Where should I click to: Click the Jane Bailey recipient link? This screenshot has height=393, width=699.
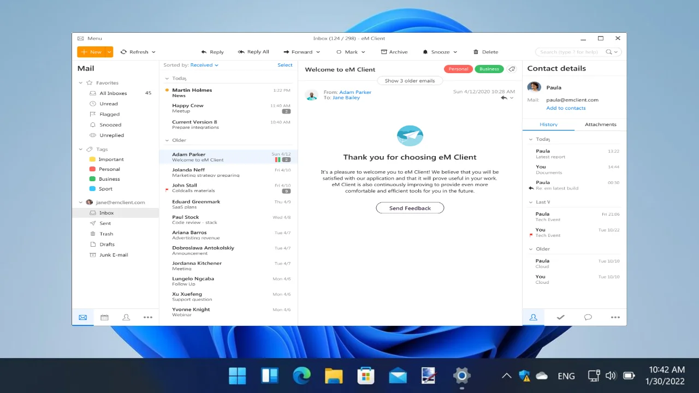346,98
